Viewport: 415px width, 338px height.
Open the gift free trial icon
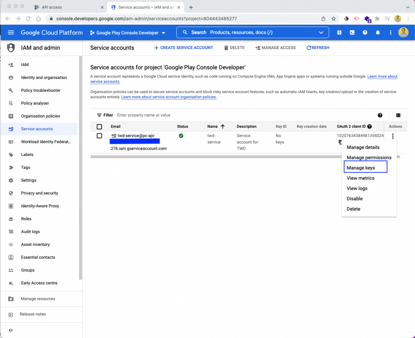point(339,32)
